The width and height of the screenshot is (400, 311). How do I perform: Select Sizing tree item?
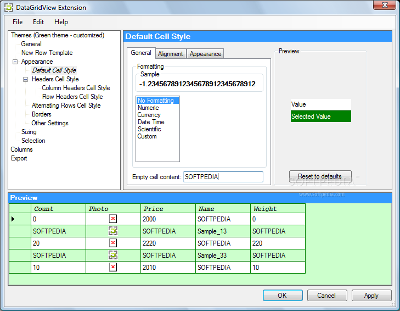pos(29,132)
